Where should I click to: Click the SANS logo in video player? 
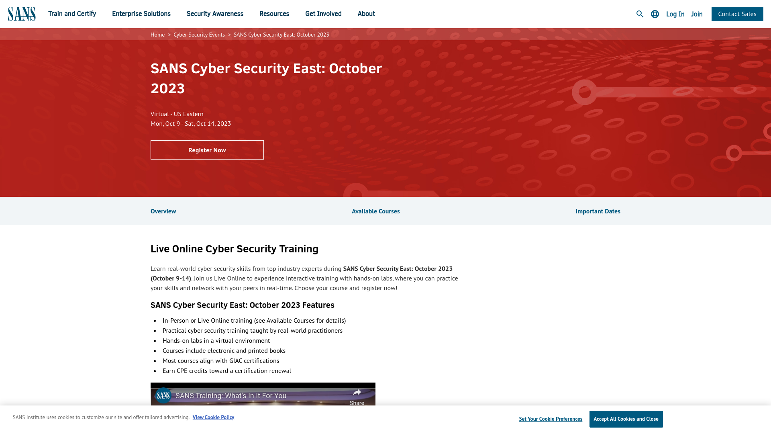pyautogui.click(x=164, y=395)
